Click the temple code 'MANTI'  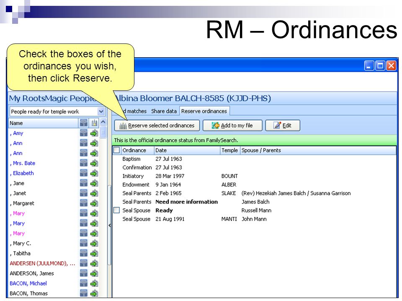(229, 219)
